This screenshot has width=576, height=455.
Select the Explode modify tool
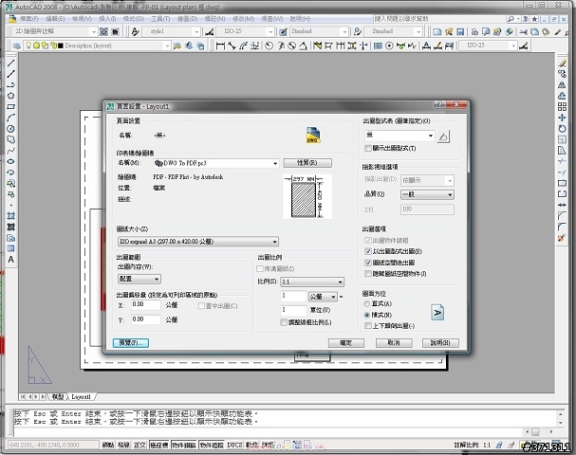562,238
